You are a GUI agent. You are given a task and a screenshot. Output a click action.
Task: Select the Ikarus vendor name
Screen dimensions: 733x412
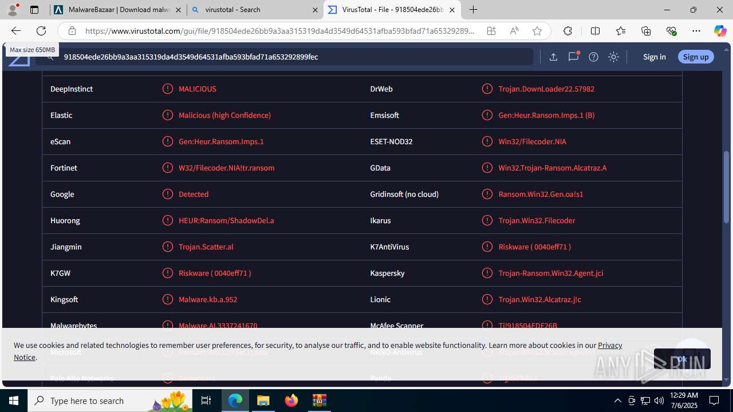coord(380,220)
